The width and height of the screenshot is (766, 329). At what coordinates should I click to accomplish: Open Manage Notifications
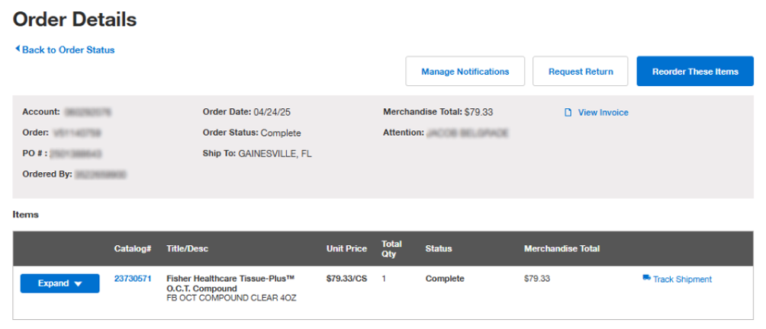pos(465,72)
